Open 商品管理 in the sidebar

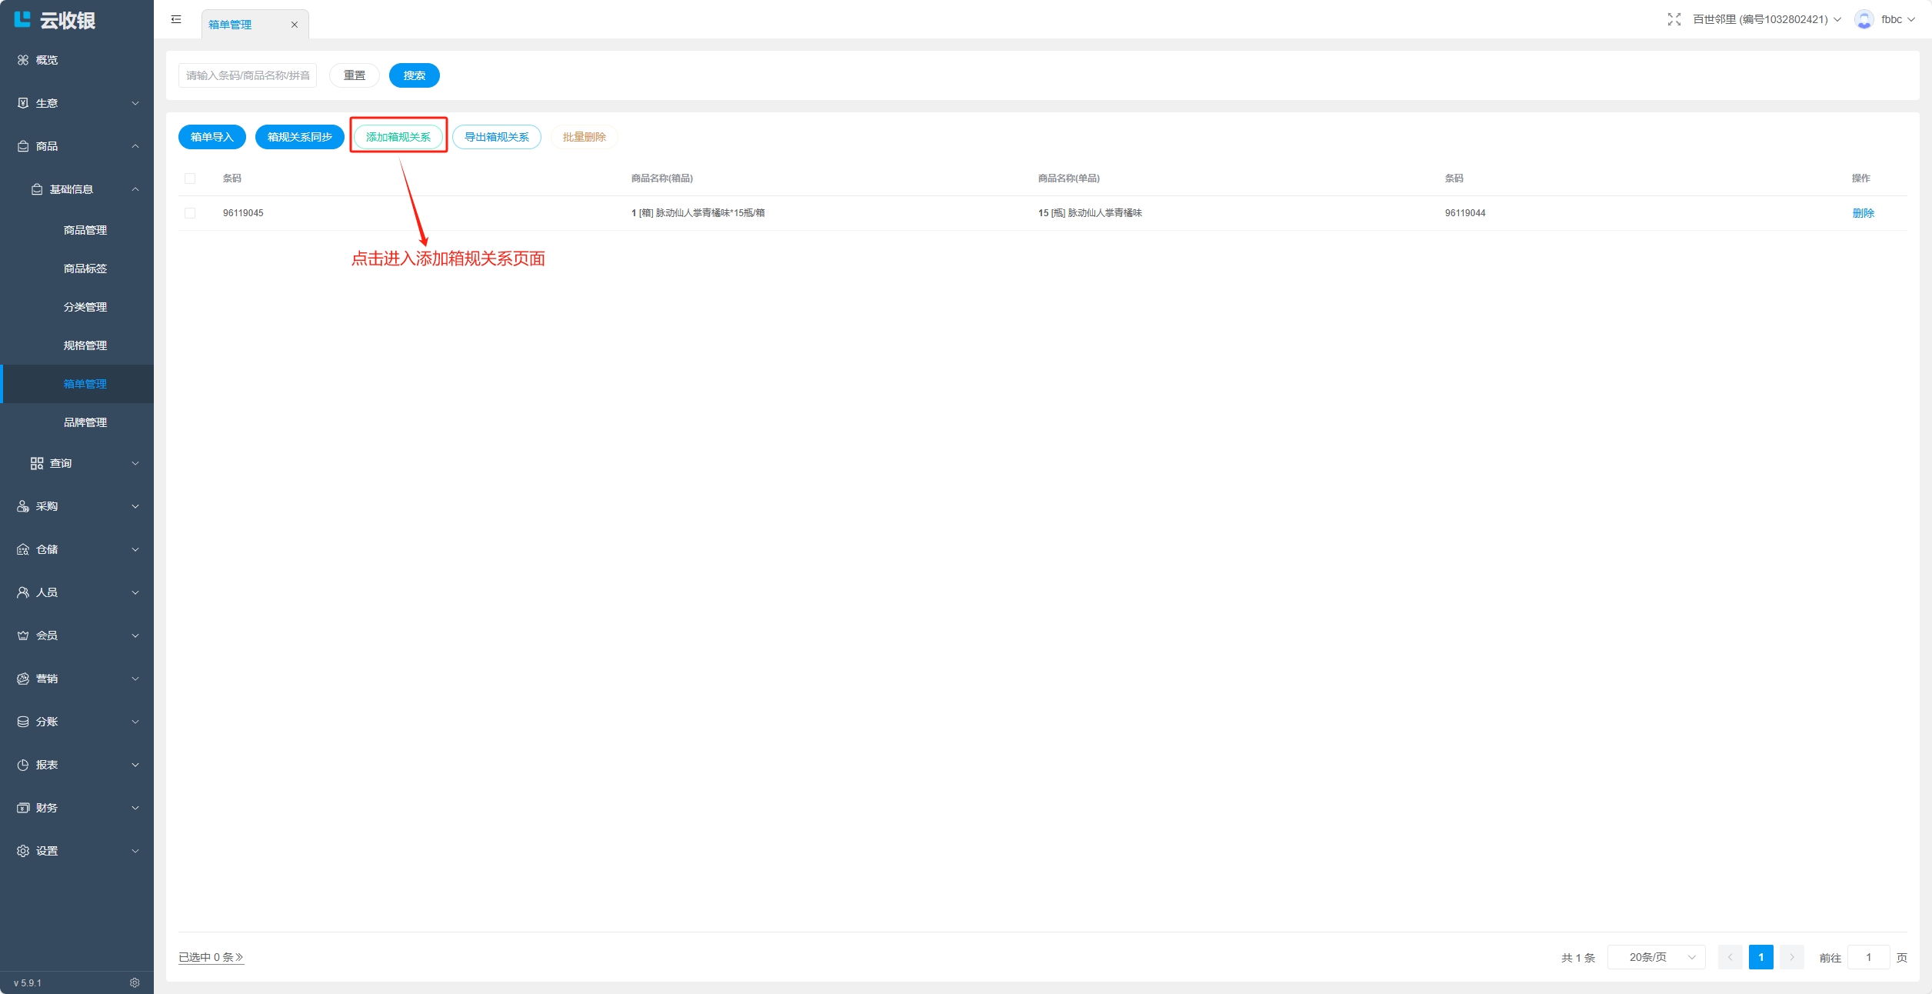85,230
